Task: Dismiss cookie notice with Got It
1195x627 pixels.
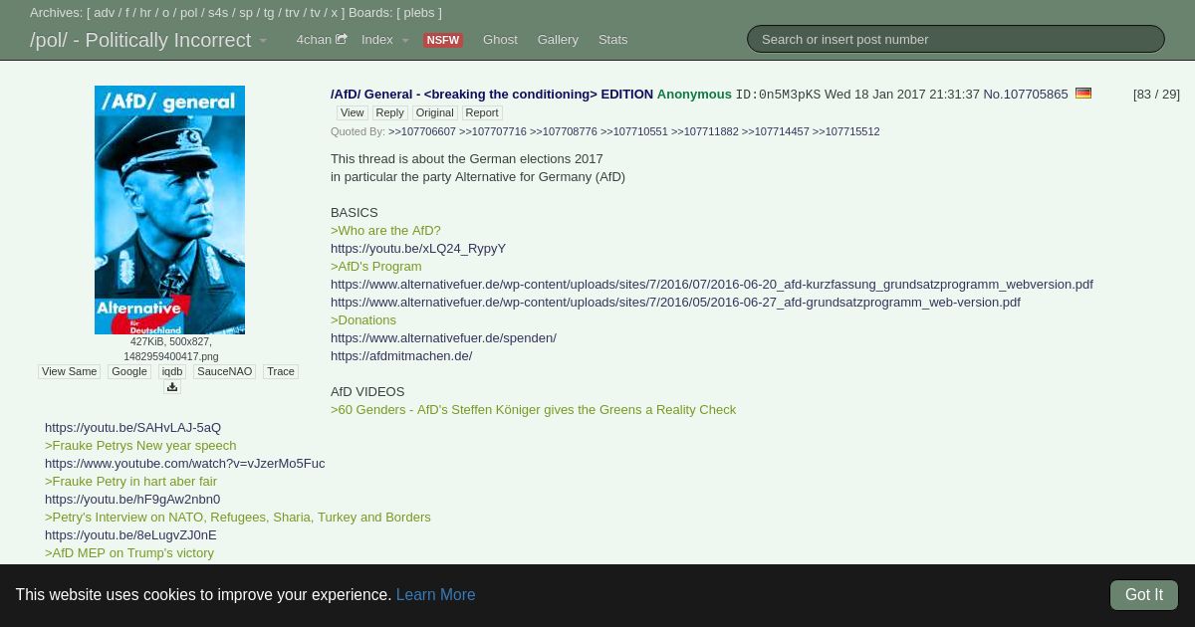Action: point(1144,595)
